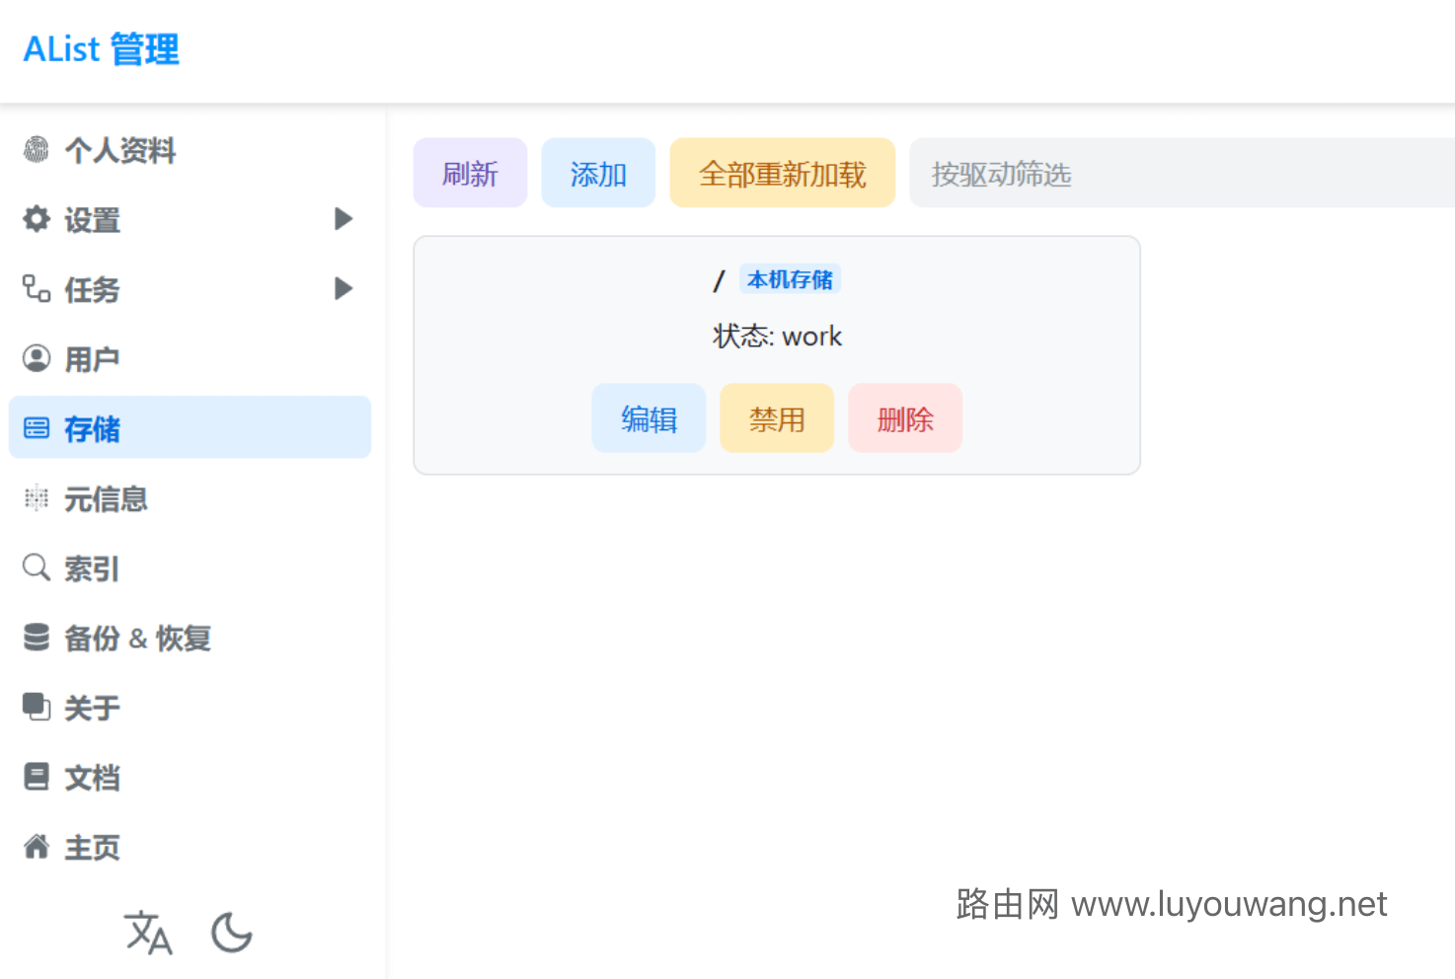This screenshot has height=979, width=1455.
Task: Select the 关于 about icon
Action: [37, 707]
